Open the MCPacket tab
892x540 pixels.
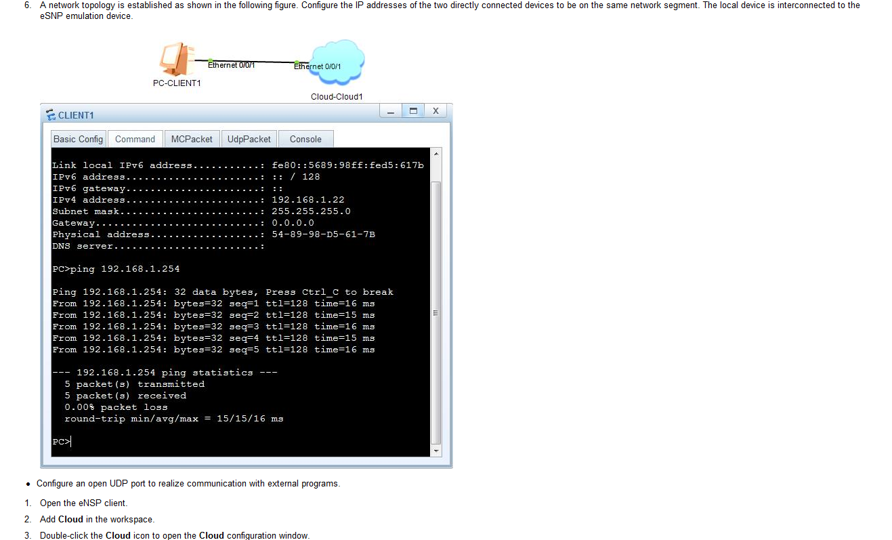click(x=192, y=139)
